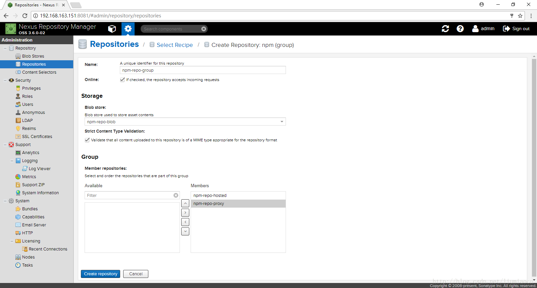Go to Repositories breadcrumb heading
The width and height of the screenshot is (537, 288).
pos(114,44)
